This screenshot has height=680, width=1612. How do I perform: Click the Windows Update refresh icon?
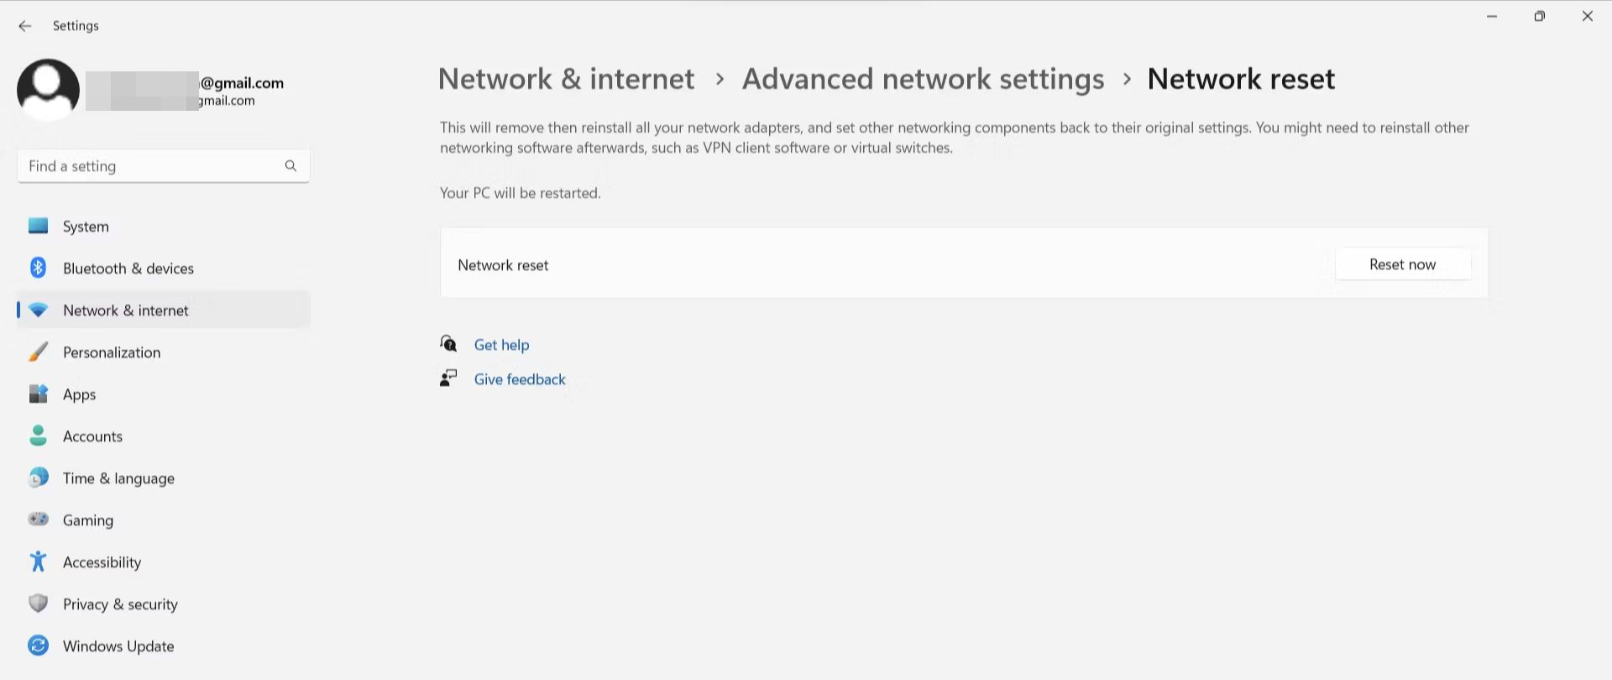39,646
